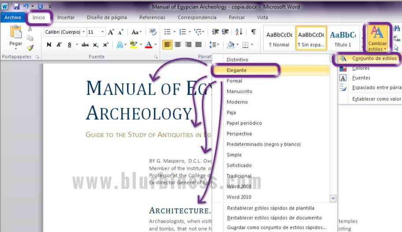Select the Título 1 style thumbnail
This screenshot has width=402, height=232.
point(342,38)
